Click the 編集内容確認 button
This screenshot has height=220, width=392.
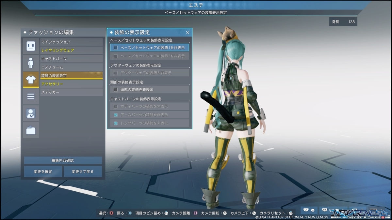point(63,160)
